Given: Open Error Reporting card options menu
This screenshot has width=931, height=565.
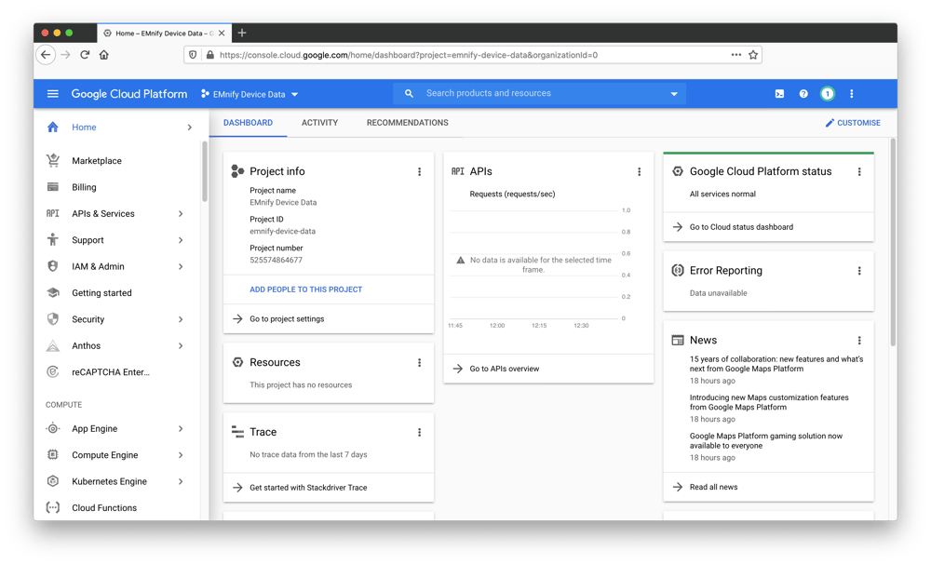Looking at the screenshot, I should click(x=859, y=271).
